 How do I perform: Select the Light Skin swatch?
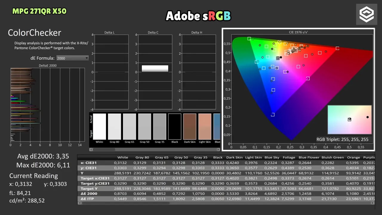point(205,127)
